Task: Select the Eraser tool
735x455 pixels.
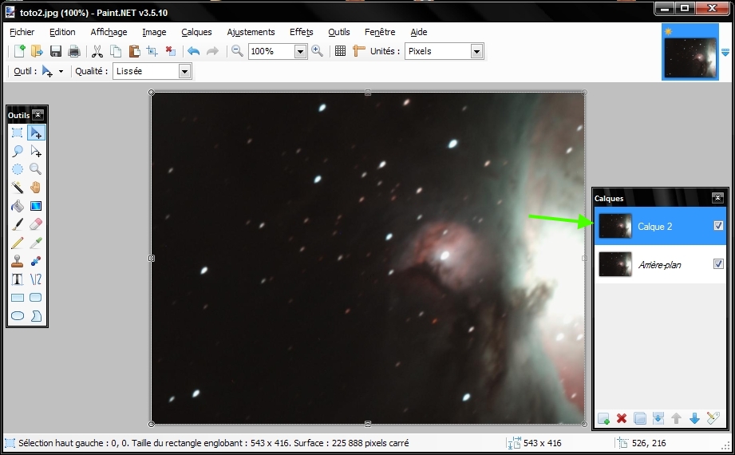Action: click(36, 224)
